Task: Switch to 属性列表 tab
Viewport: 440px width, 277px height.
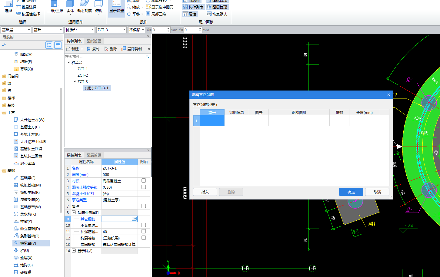Action: click(x=74, y=155)
